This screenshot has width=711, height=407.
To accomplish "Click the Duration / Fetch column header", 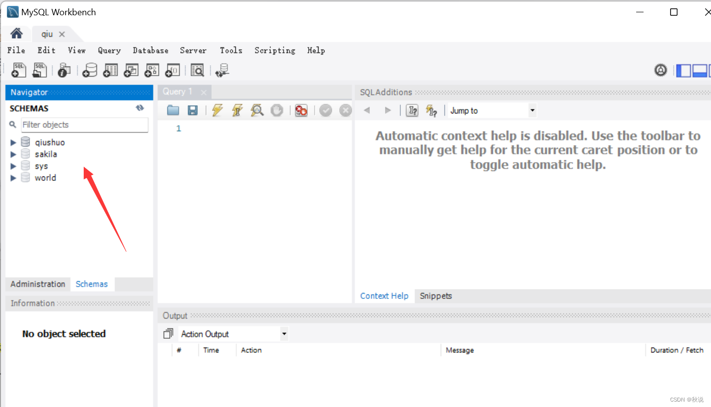I will pyautogui.click(x=677, y=350).
